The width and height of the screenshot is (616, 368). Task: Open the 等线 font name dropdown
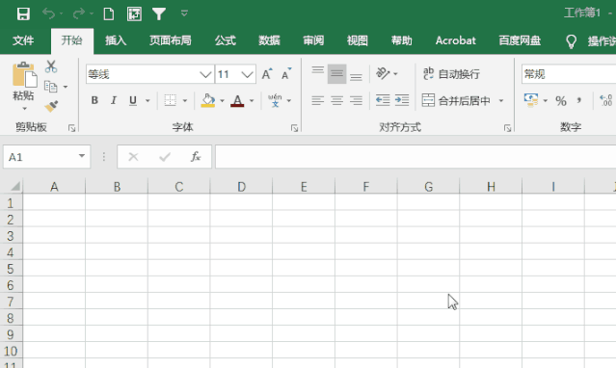point(205,74)
